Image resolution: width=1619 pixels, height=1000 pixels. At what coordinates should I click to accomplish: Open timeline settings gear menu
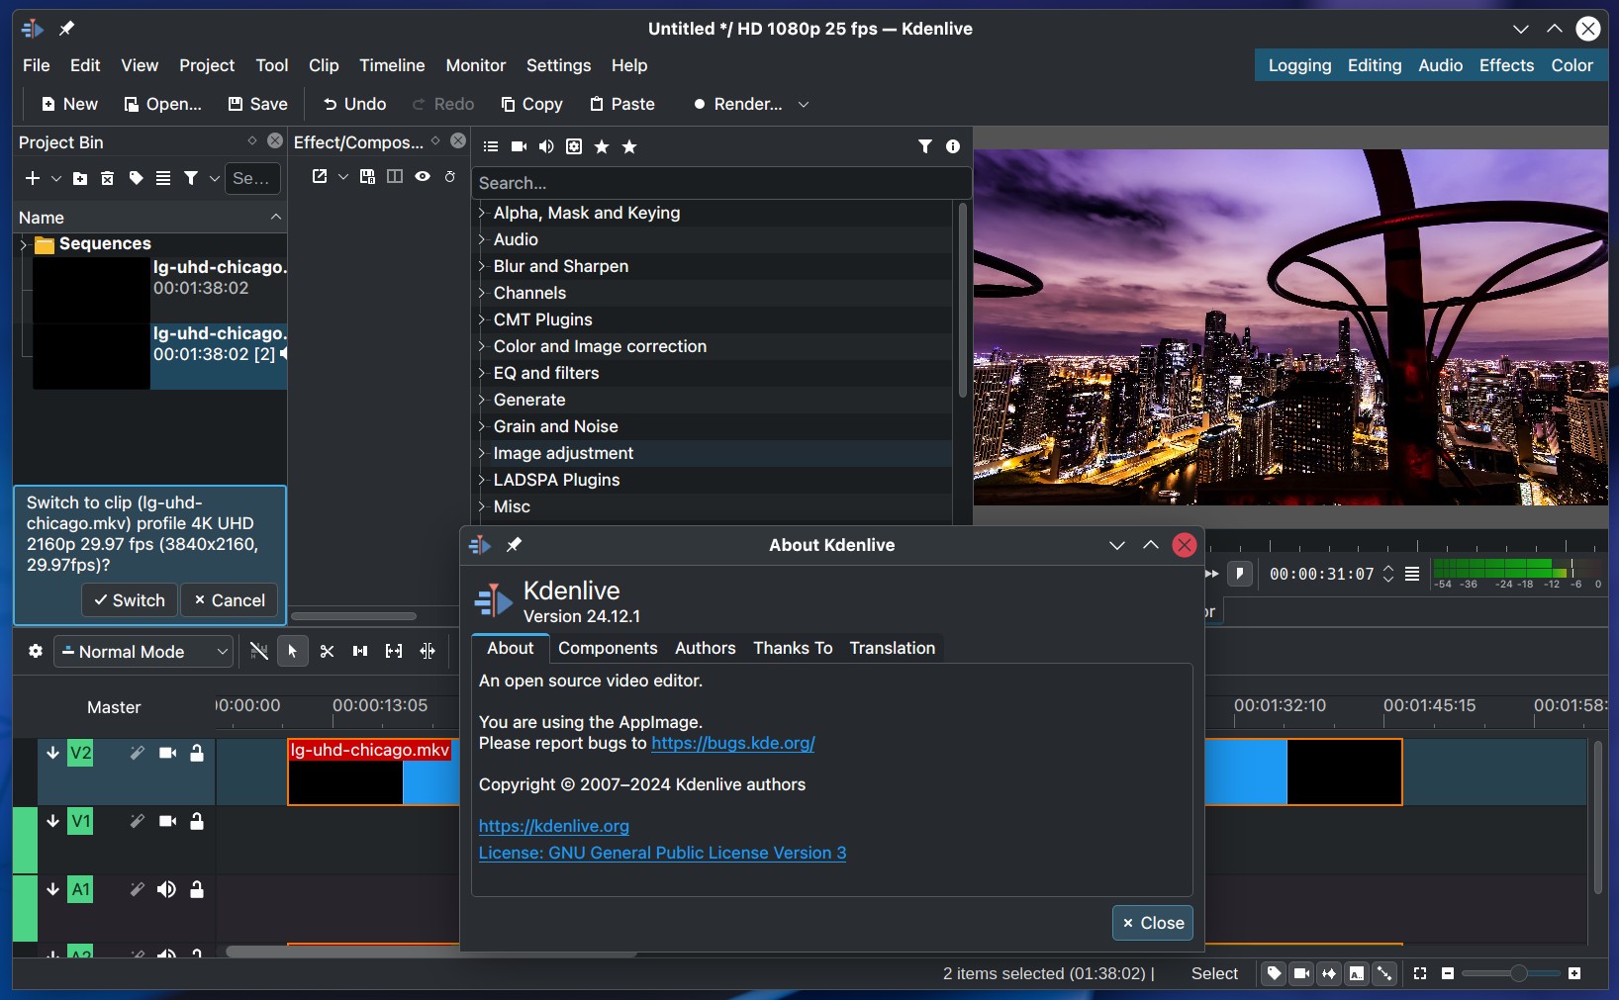(x=36, y=651)
